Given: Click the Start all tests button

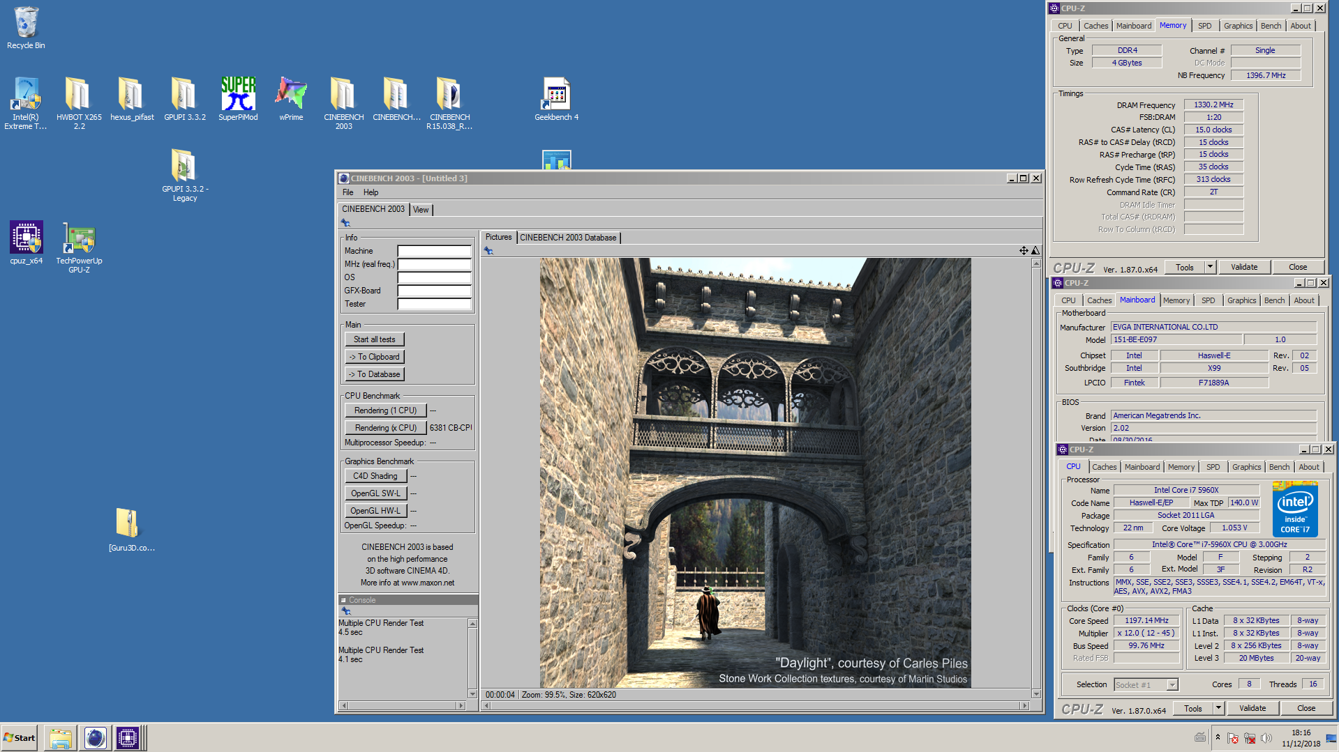Looking at the screenshot, I should (x=374, y=339).
